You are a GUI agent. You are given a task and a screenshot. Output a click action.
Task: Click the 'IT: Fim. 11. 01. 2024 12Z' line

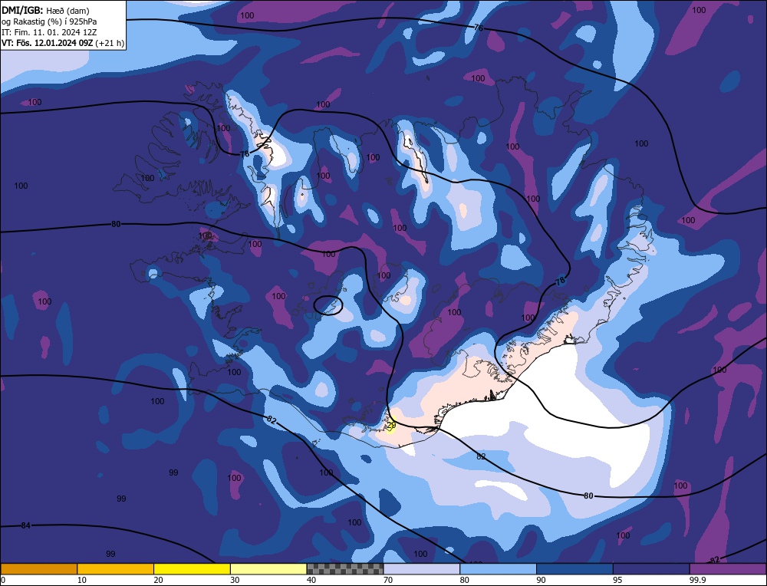(49, 32)
